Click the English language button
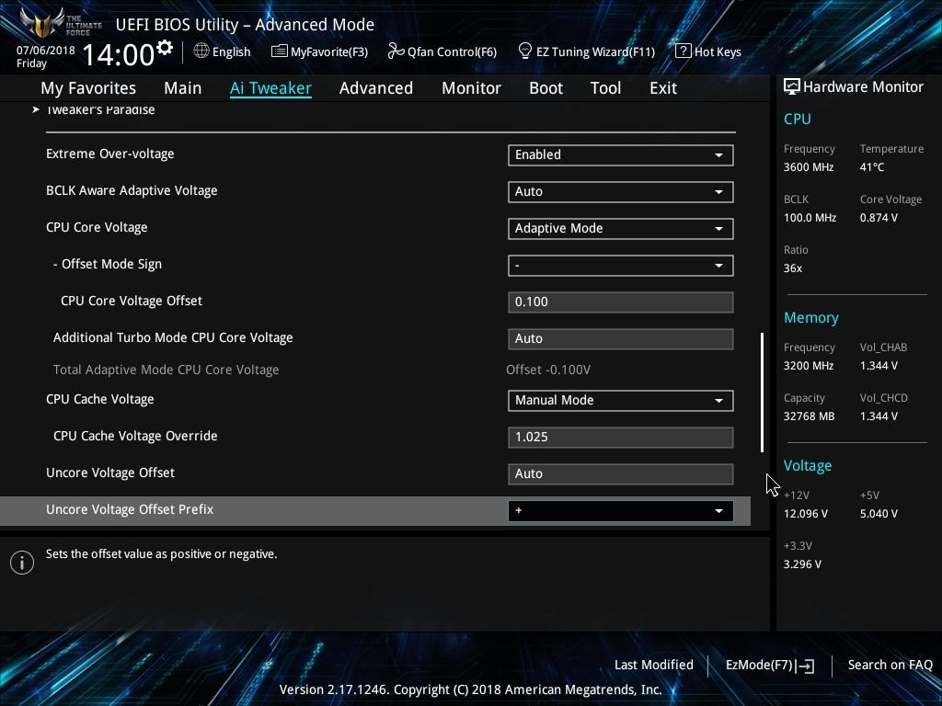 (223, 51)
